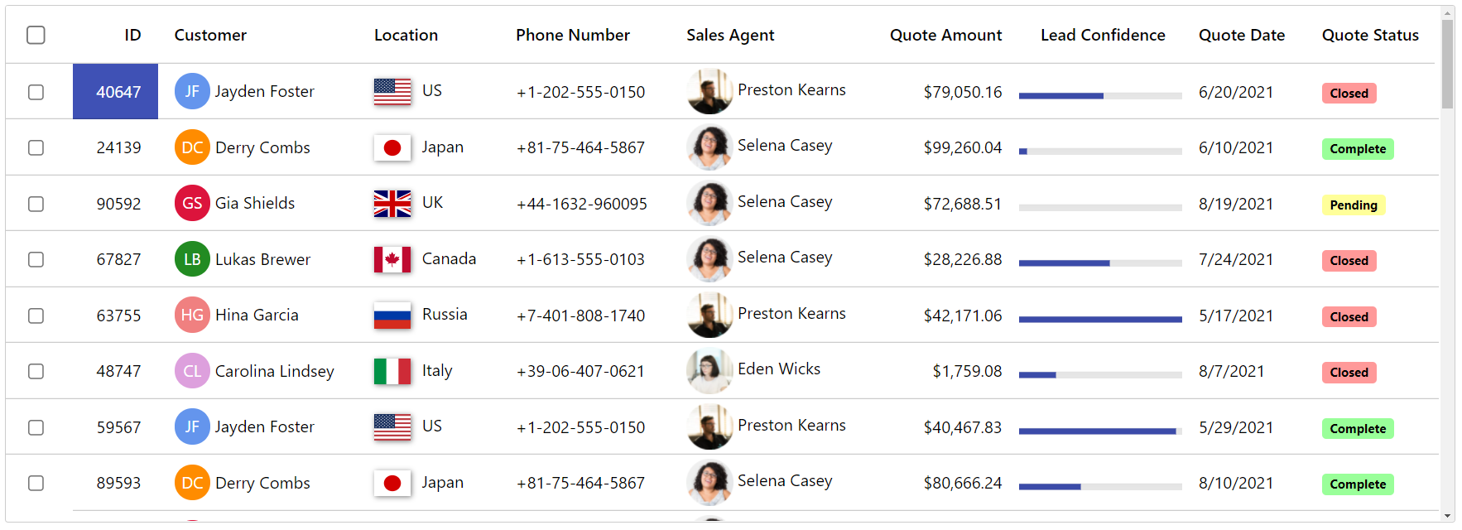Click Lukas Brewer's green LB avatar
The height and width of the screenshot is (530, 1462).
(192, 259)
